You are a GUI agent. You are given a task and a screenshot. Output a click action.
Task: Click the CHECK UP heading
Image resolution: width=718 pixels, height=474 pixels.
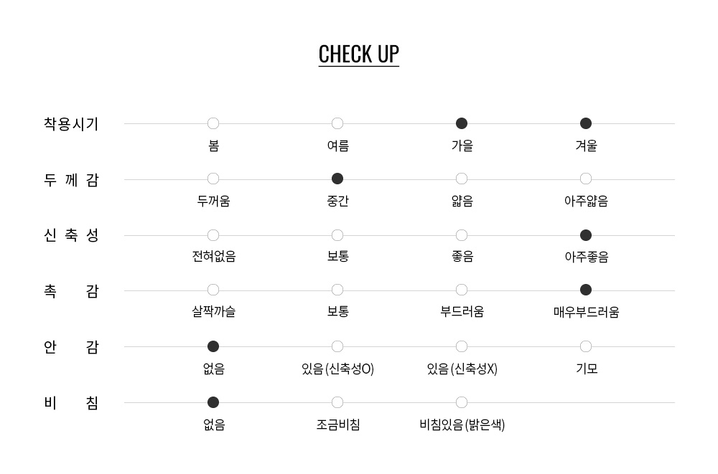point(358,54)
